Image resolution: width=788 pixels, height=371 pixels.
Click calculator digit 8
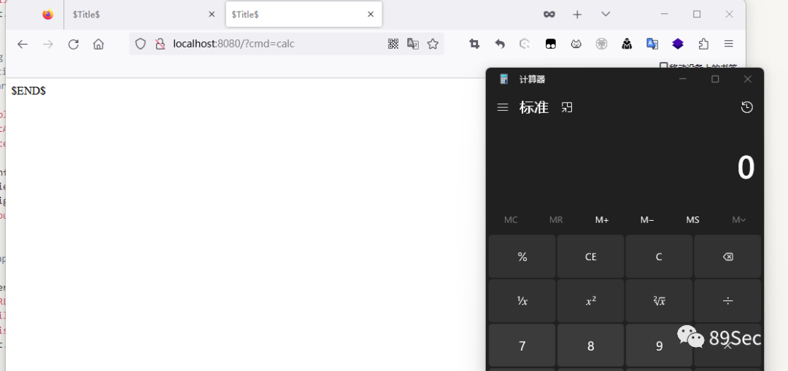590,345
